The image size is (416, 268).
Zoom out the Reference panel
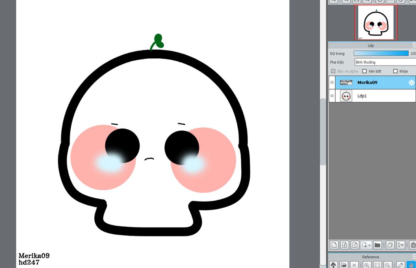point(387,265)
